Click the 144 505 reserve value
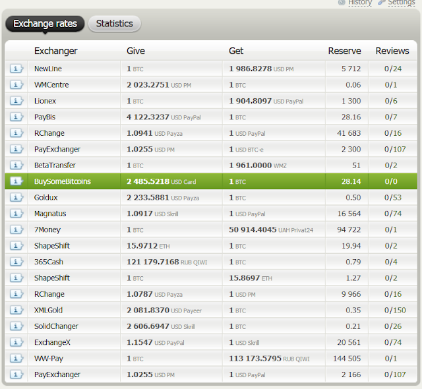 click(347, 358)
